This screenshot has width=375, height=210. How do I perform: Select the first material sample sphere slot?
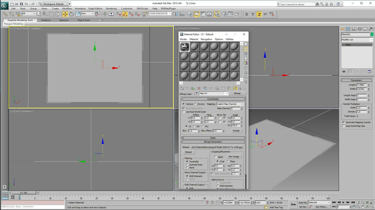tap(184, 46)
